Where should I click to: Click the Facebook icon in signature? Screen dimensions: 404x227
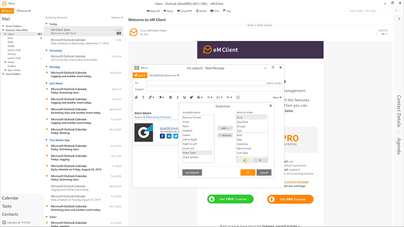[162, 136]
